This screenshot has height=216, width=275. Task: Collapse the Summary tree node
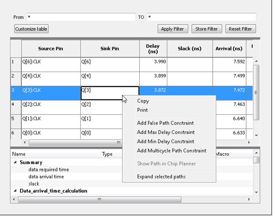tap(15, 162)
